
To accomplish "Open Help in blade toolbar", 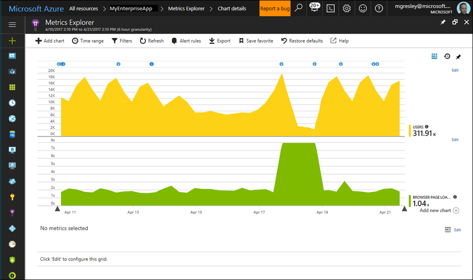I will coord(340,40).
